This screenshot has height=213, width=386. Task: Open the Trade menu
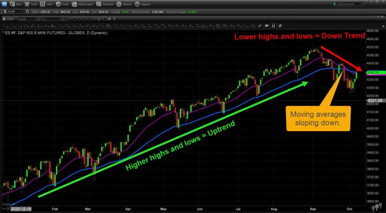[x=62, y=4]
